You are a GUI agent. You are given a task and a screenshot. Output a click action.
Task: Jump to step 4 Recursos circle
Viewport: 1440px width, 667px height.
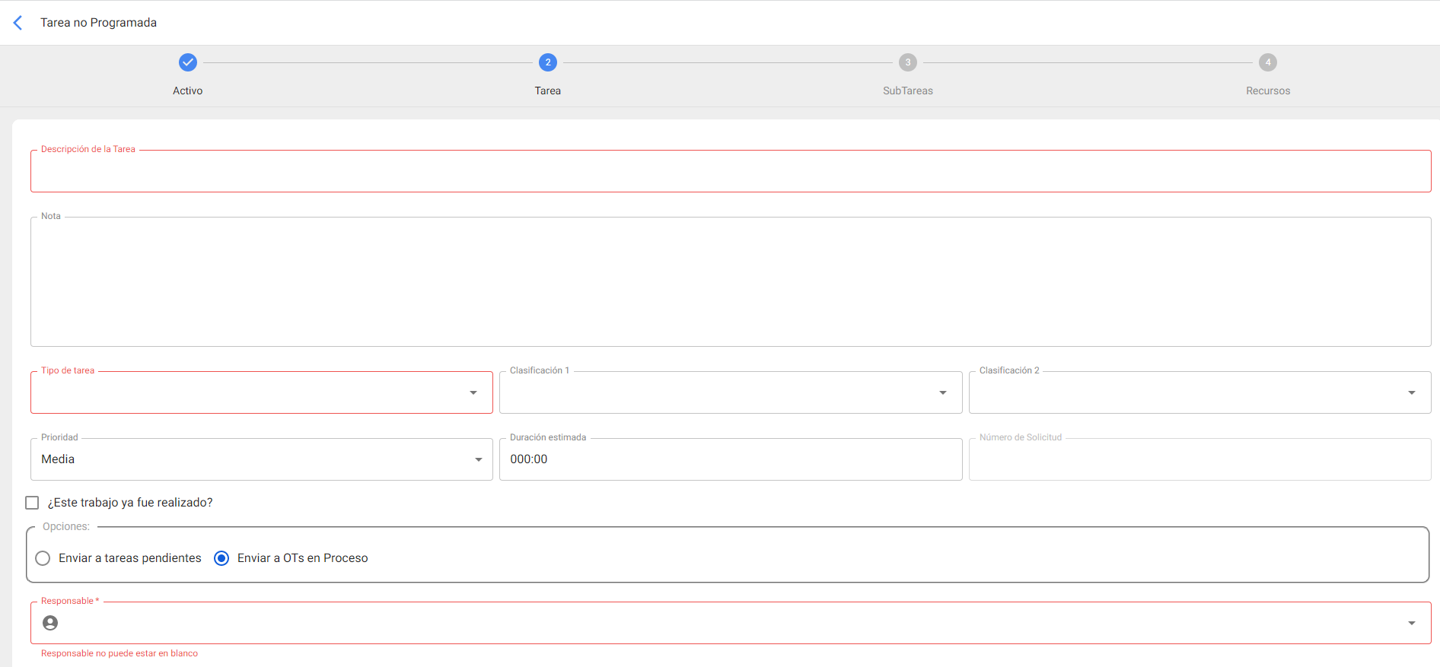[1268, 62]
